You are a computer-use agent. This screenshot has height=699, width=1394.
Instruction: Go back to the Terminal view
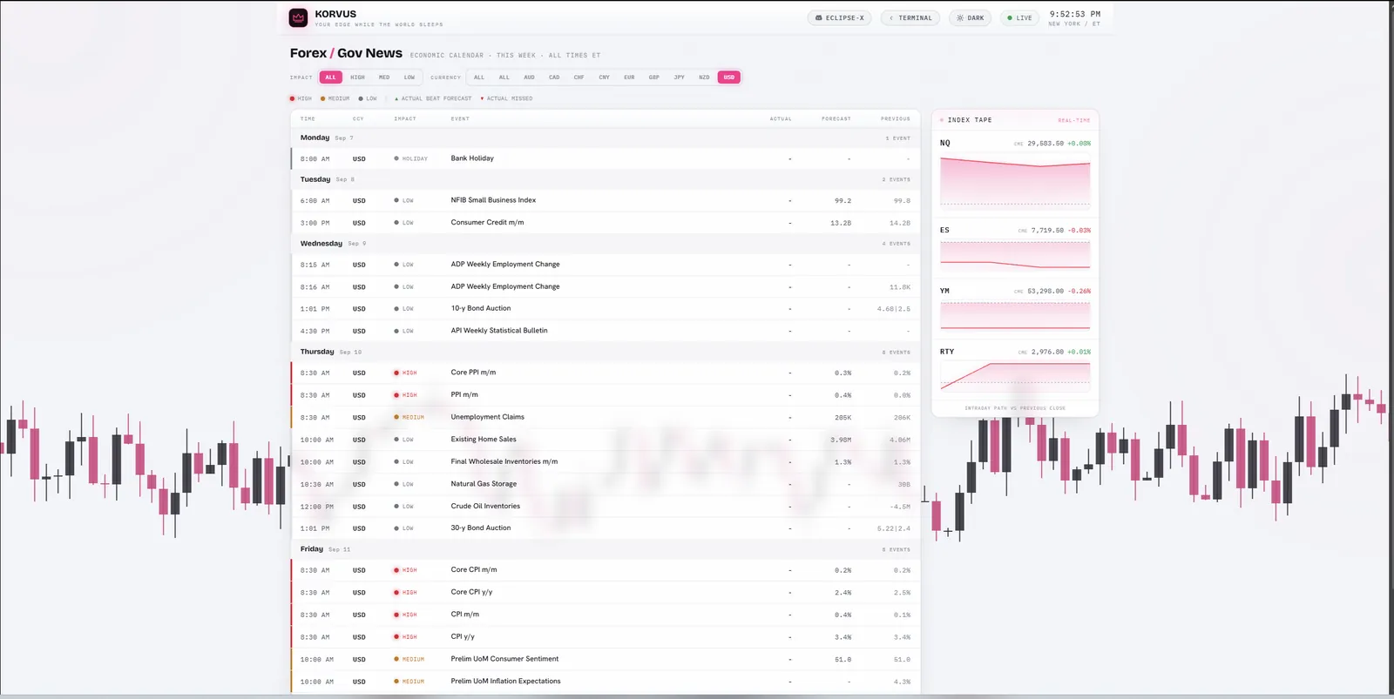[910, 17]
